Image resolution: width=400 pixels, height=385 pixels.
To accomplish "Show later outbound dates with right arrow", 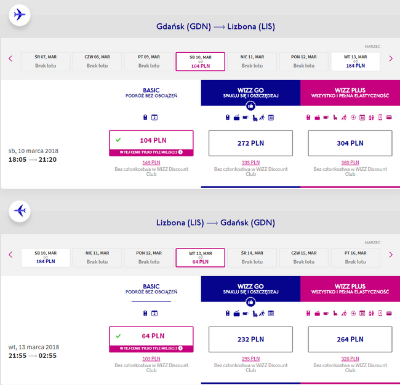I will 391,58.
